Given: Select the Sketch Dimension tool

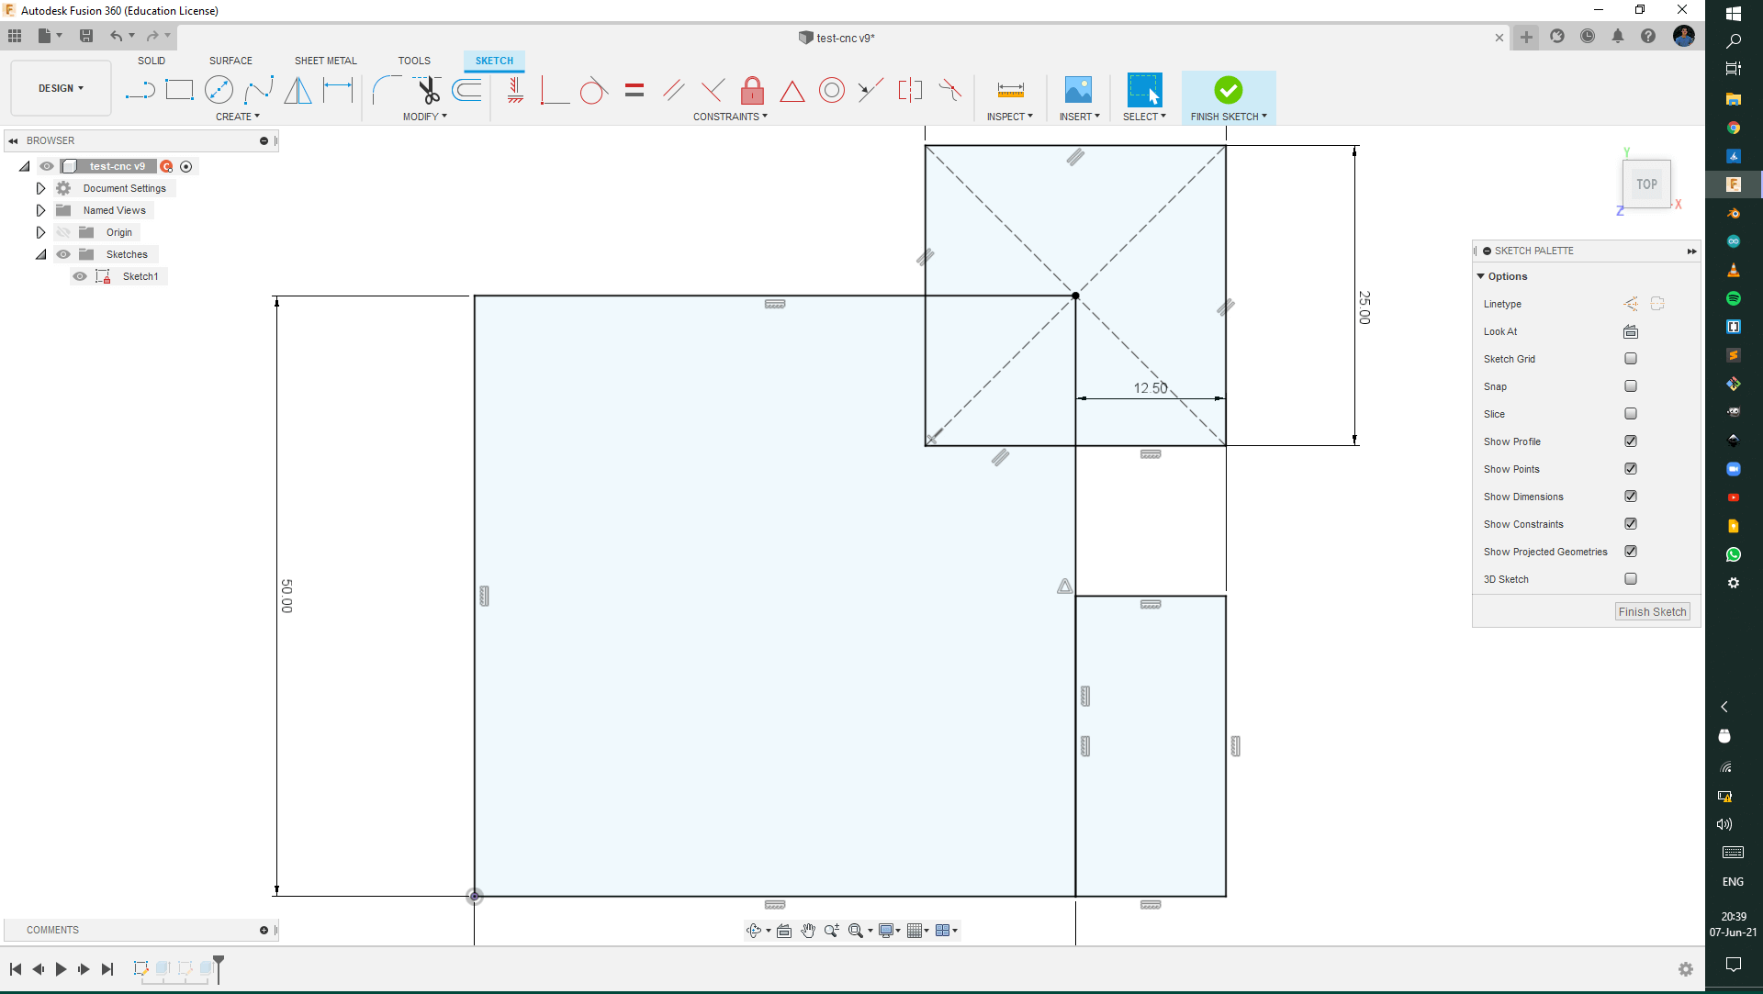Looking at the screenshot, I should tap(338, 90).
